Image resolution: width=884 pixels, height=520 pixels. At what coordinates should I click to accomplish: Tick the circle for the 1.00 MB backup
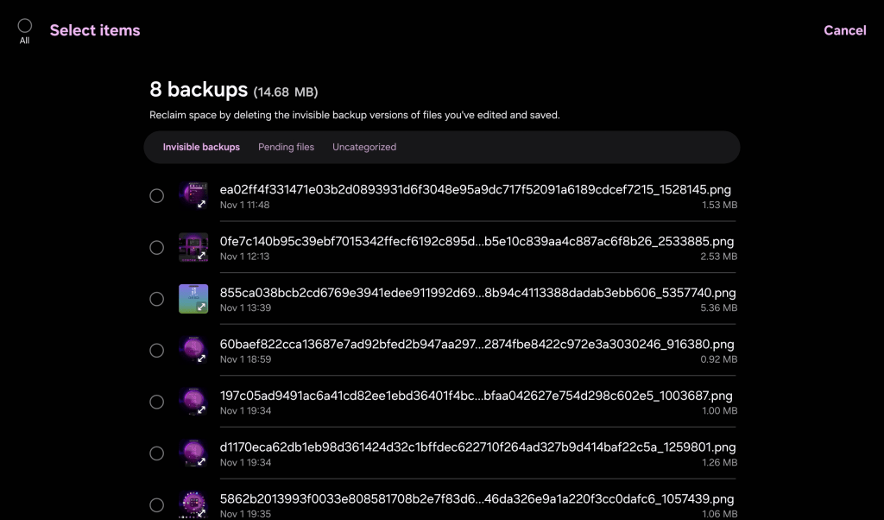(x=156, y=402)
